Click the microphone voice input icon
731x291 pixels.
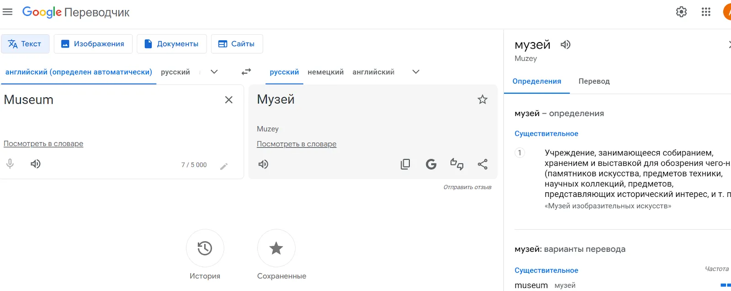pos(10,164)
